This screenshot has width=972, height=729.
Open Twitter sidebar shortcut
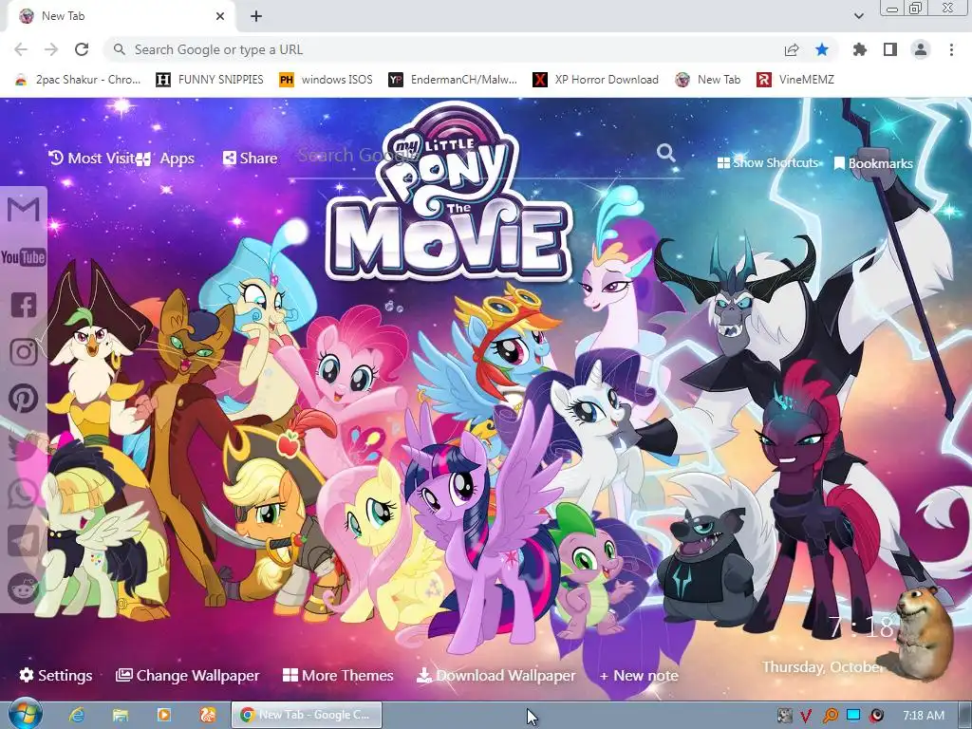click(24, 446)
